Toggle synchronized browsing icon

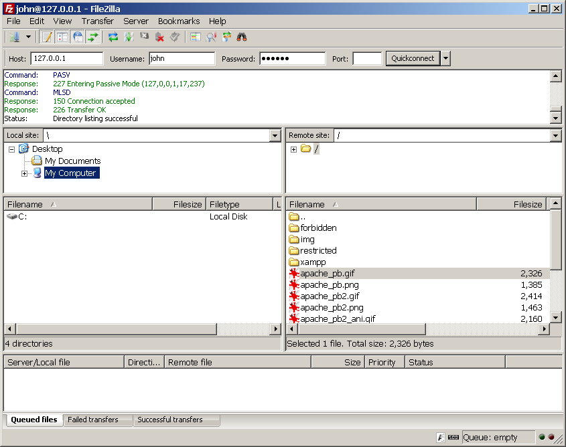(226, 37)
